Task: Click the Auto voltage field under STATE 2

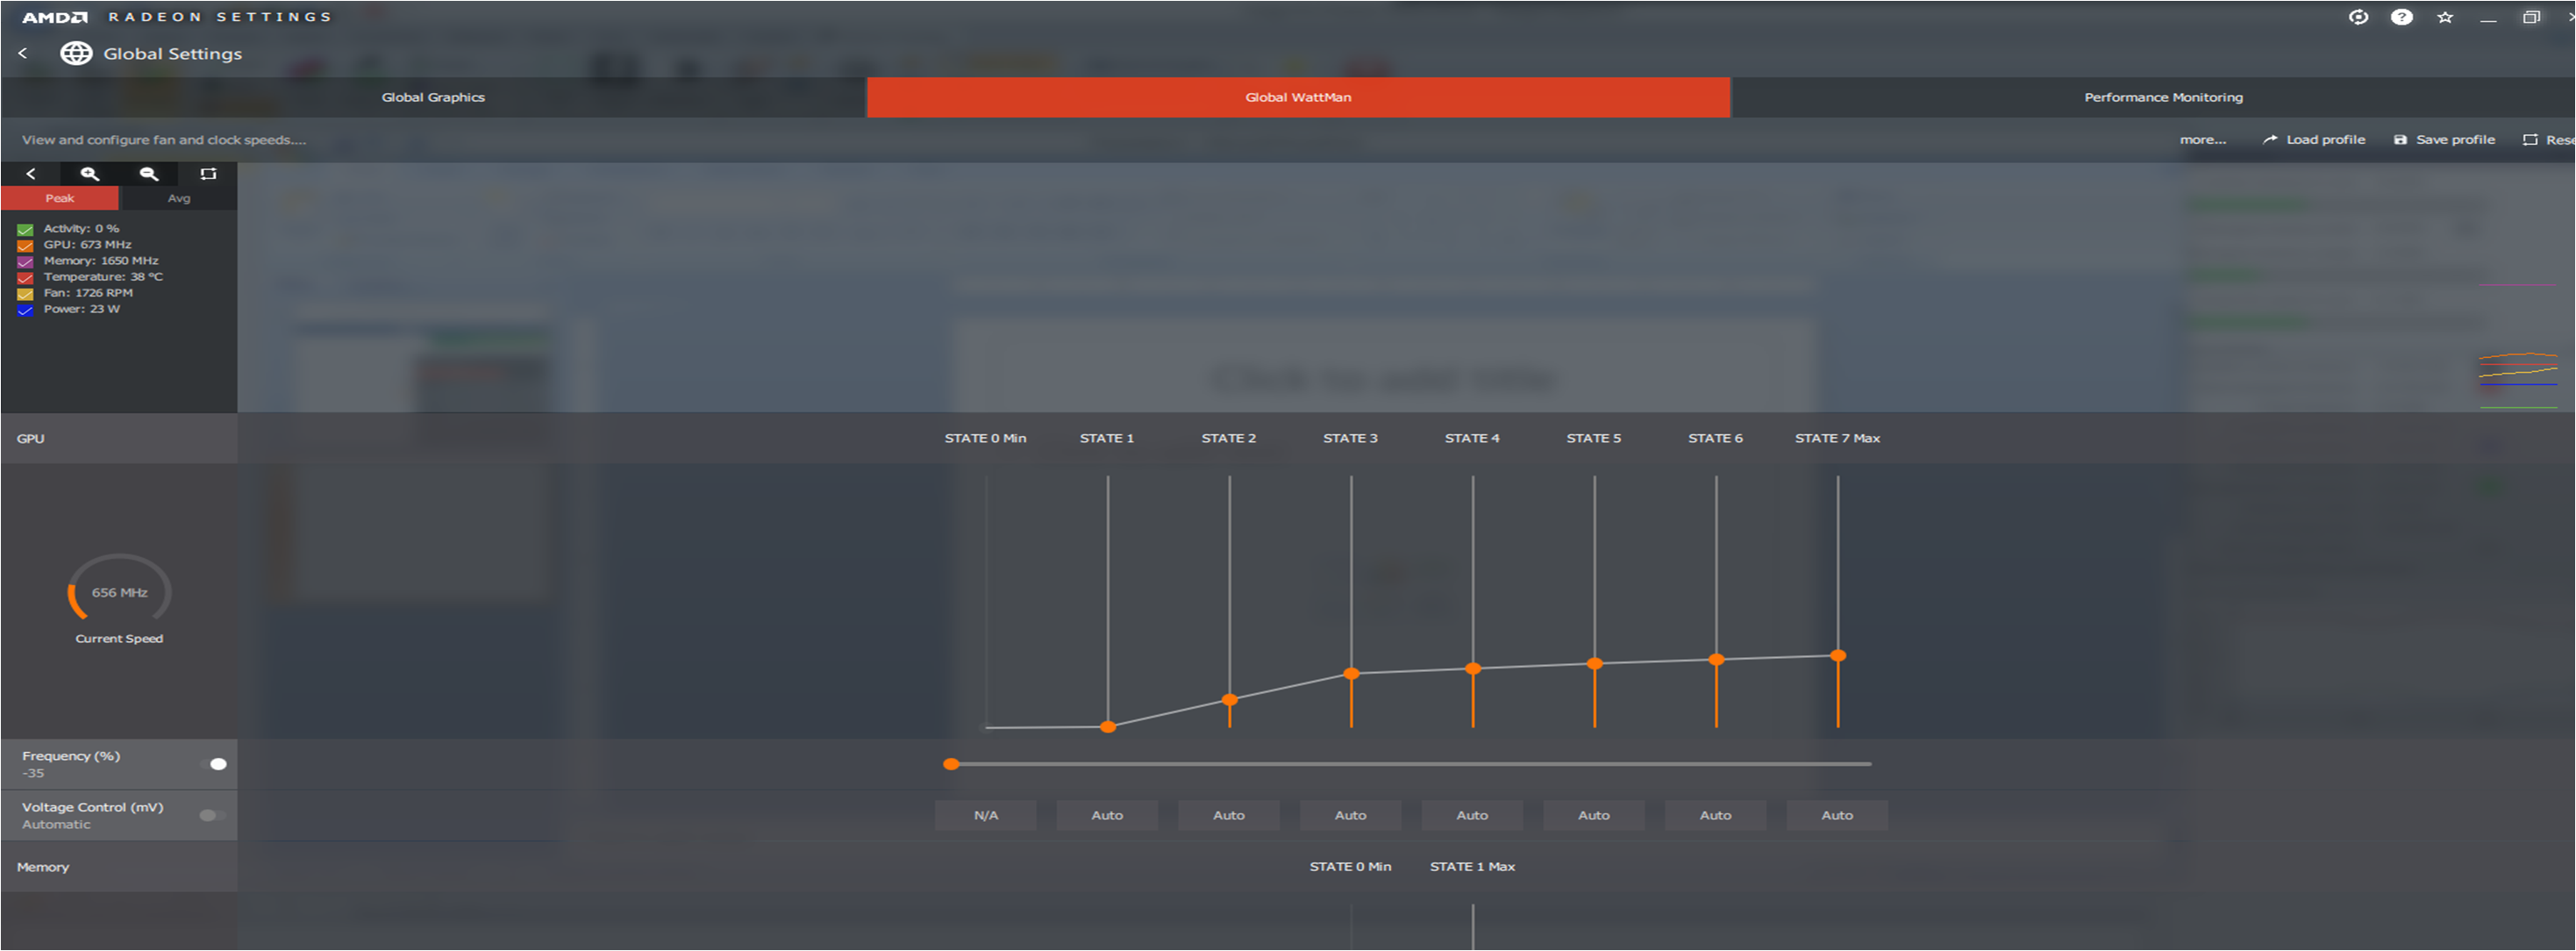Action: (1229, 815)
